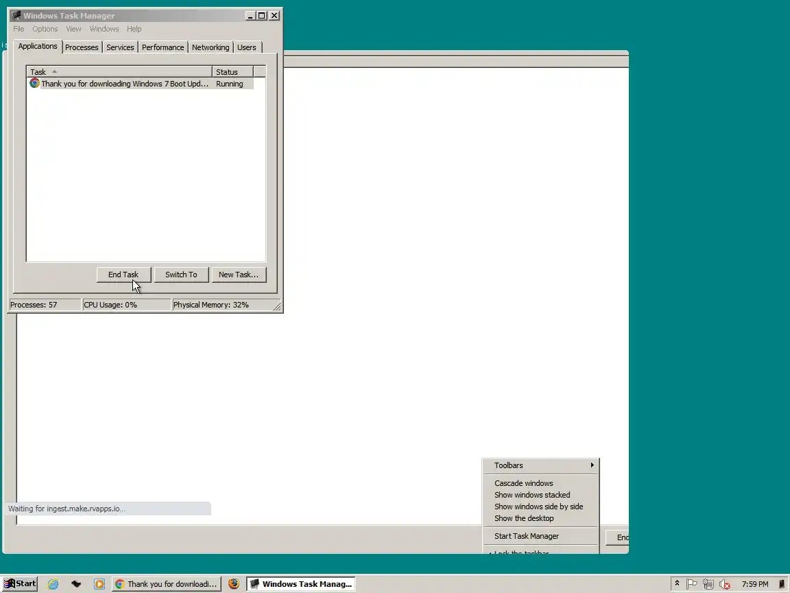
Task: Launch Internet Explorer from the quick launch
Action: (x=53, y=584)
